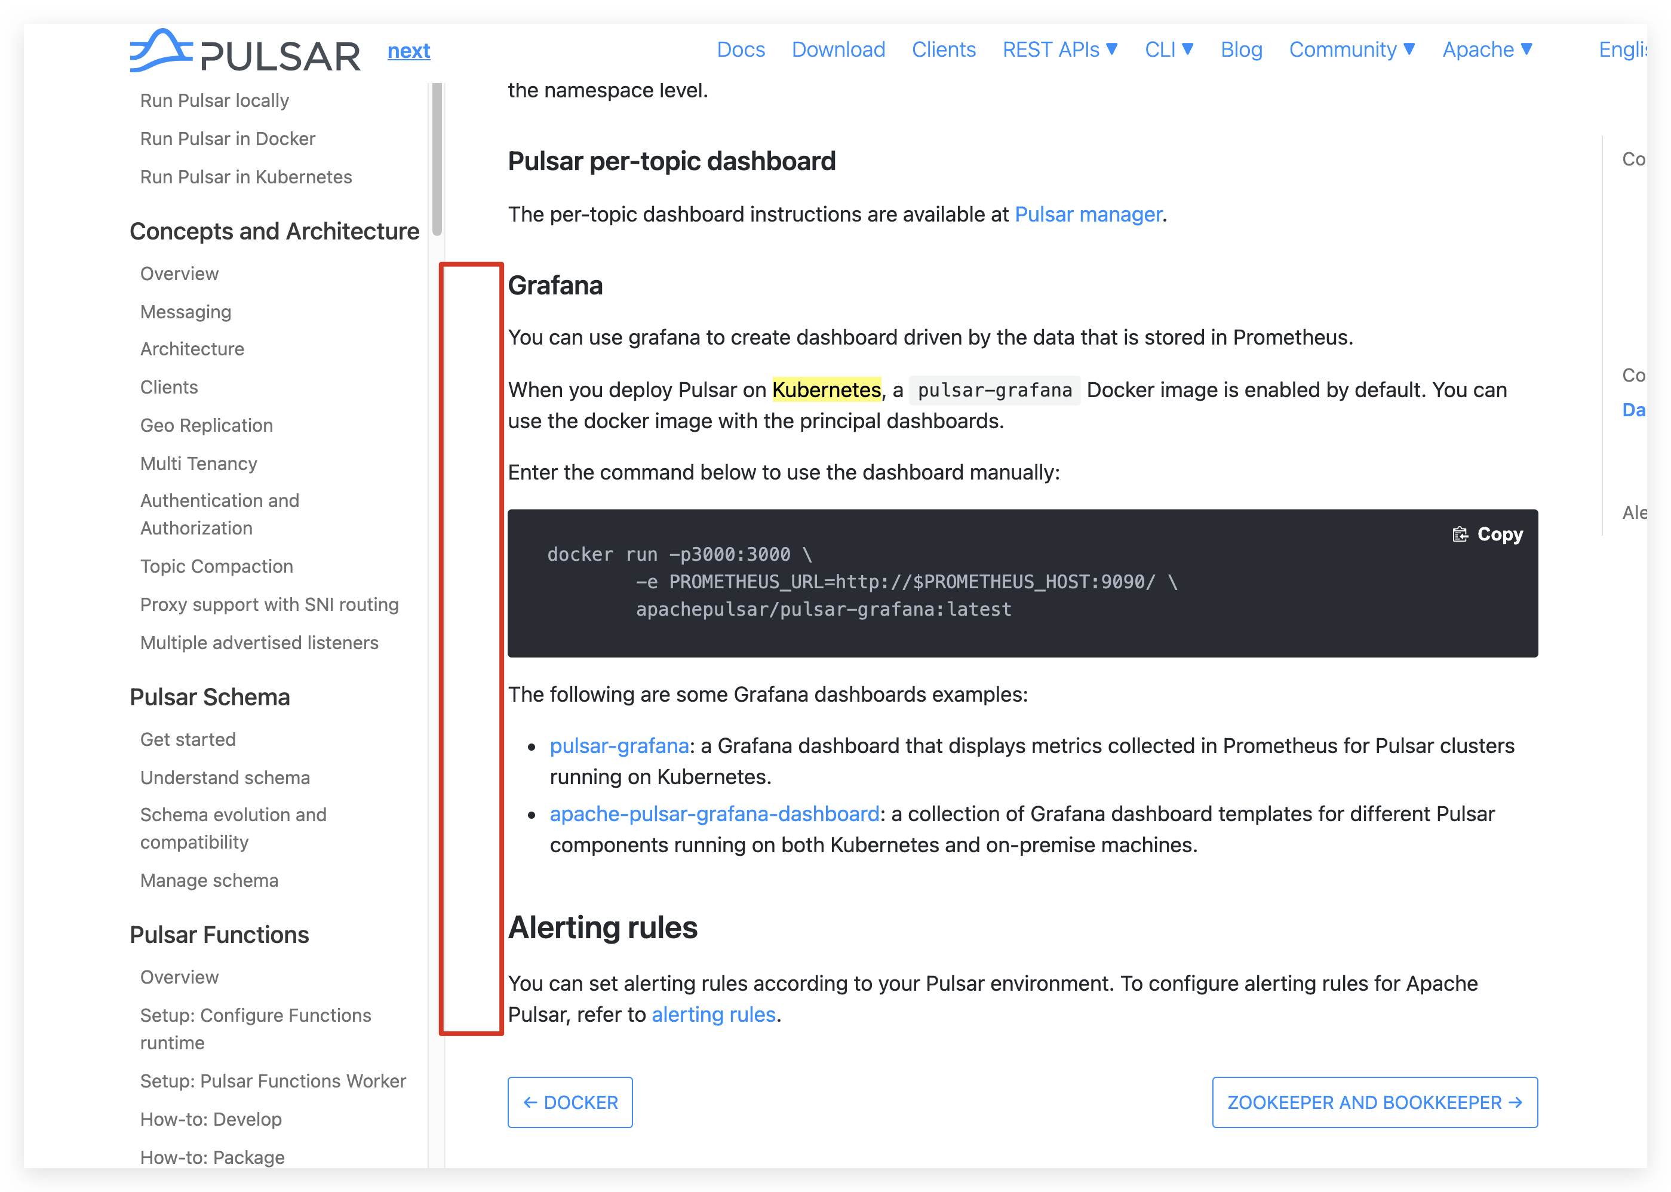
Task: Select Geo Replication in sidebar
Action: pyautogui.click(x=206, y=425)
